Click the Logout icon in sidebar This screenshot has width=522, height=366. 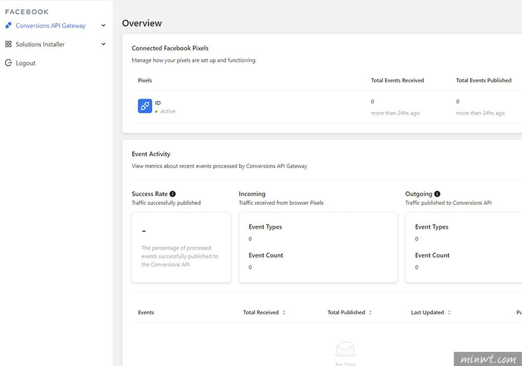pos(9,63)
